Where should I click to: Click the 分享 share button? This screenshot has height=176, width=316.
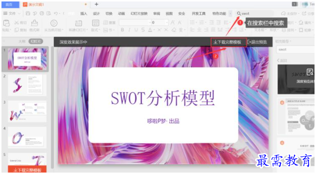[308, 14]
